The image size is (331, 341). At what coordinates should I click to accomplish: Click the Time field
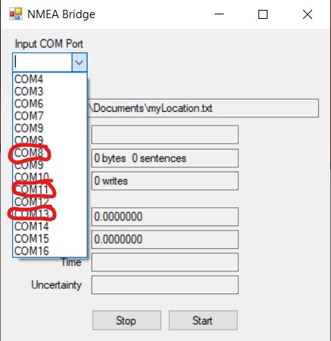pyautogui.click(x=165, y=262)
